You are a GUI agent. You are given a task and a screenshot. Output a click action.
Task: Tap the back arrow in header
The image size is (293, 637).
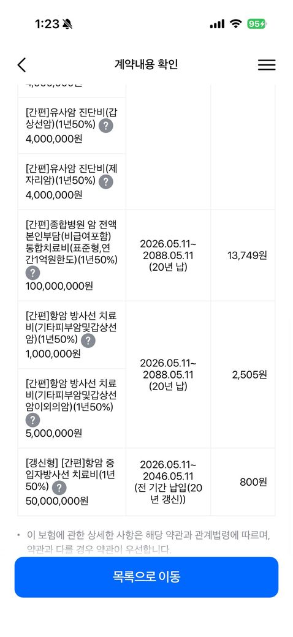click(x=21, y=64)
